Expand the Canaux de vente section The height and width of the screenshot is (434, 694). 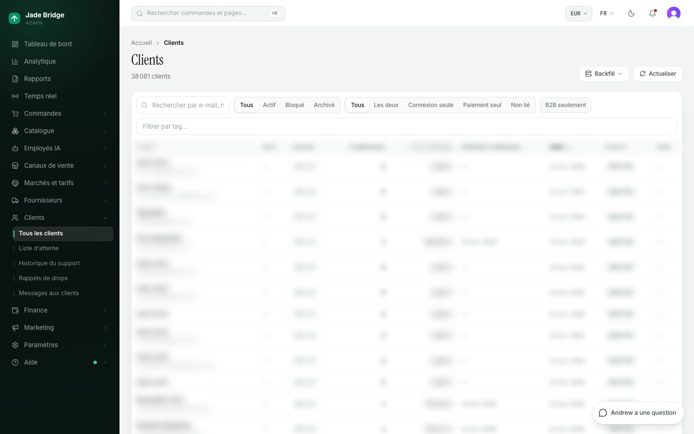60,165
